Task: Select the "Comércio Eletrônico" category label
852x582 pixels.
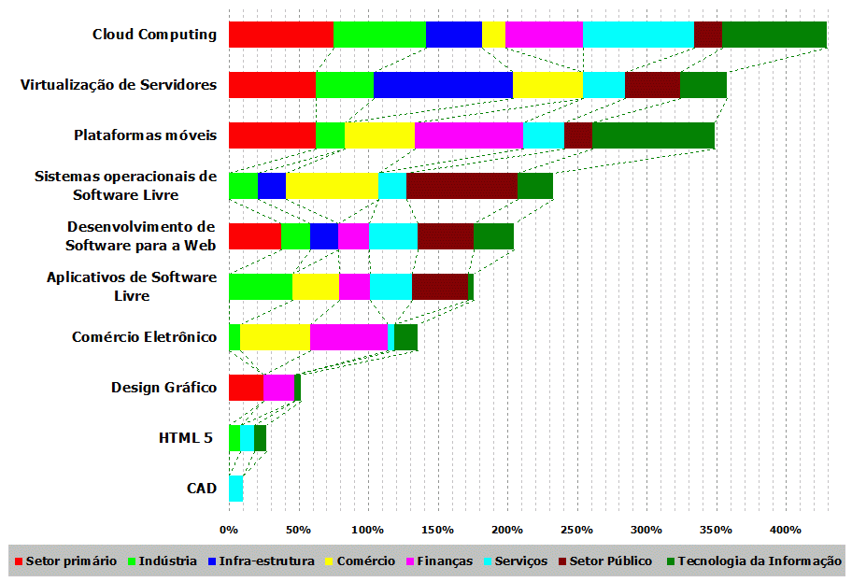Action: point(144,337)
